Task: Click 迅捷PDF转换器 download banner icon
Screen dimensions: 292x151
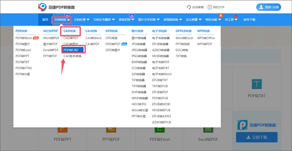Action: (x=243, y=125)
